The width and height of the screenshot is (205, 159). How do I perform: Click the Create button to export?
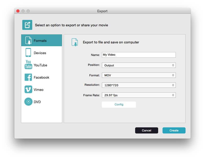click(x=174, y=130)
